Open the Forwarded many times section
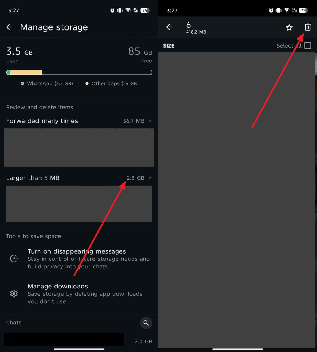The height and width of the screenshot is (352, 317). [x=42, y=121]
